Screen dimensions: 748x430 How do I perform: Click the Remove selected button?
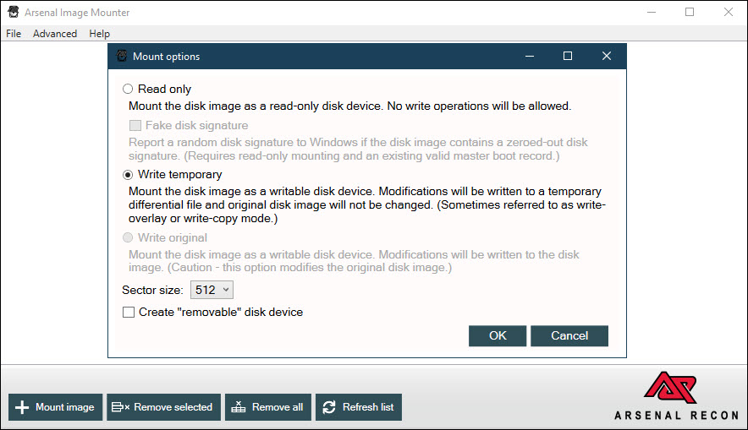(x=163, y=407)
